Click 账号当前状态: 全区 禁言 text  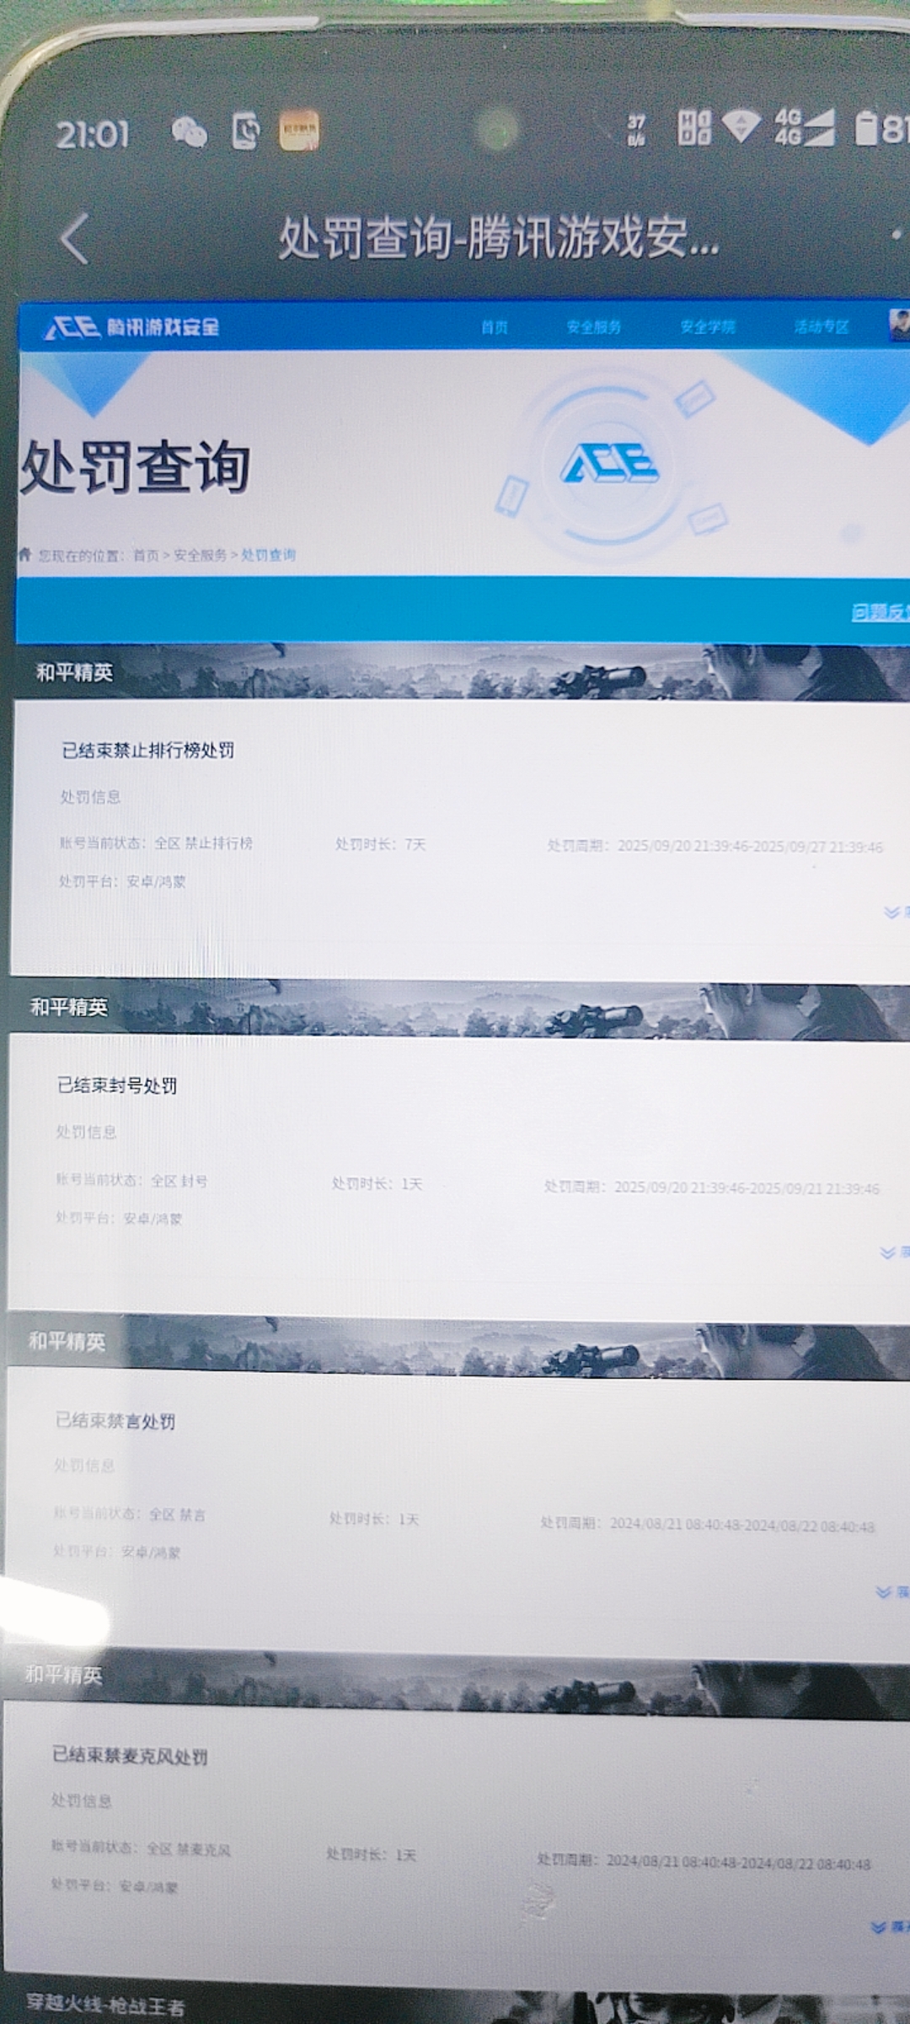[x=130, y=1515]
